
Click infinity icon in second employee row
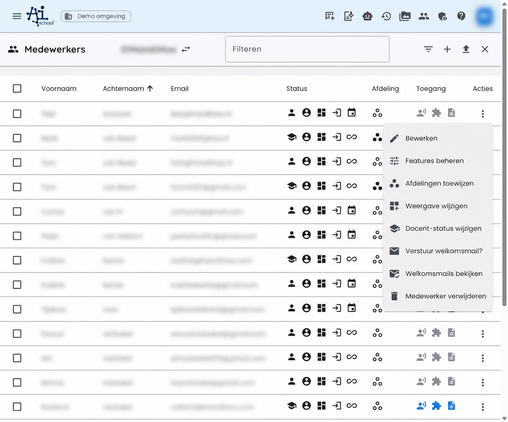352,137
